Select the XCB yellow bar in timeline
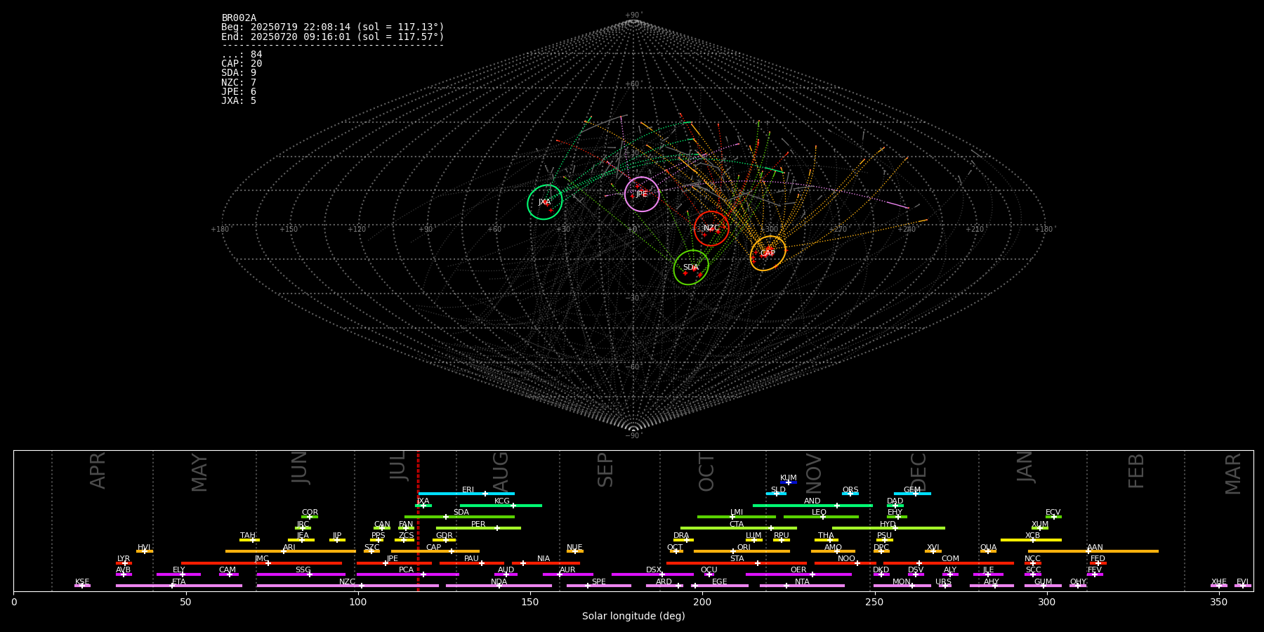Viewport: 1264px width, 632px height. (x=1031, y=539)
